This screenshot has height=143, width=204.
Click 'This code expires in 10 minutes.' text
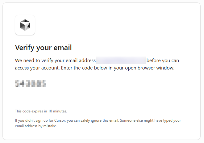click(x=41, y=111)
